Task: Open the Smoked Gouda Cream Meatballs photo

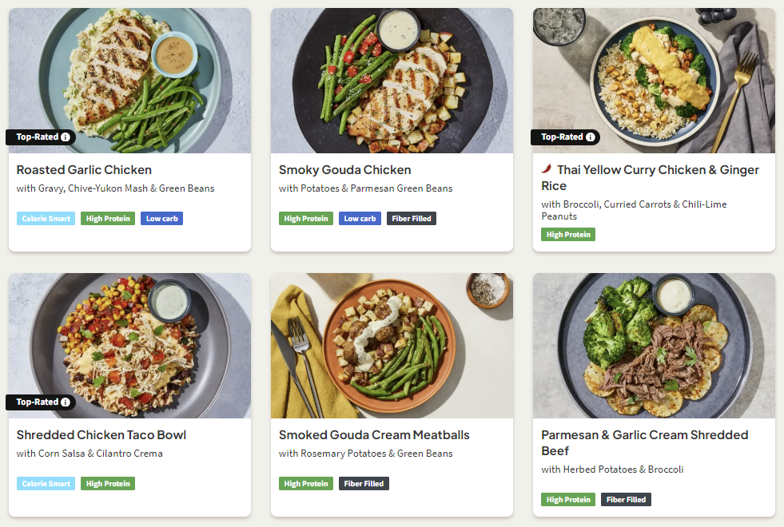Action: 392,345
